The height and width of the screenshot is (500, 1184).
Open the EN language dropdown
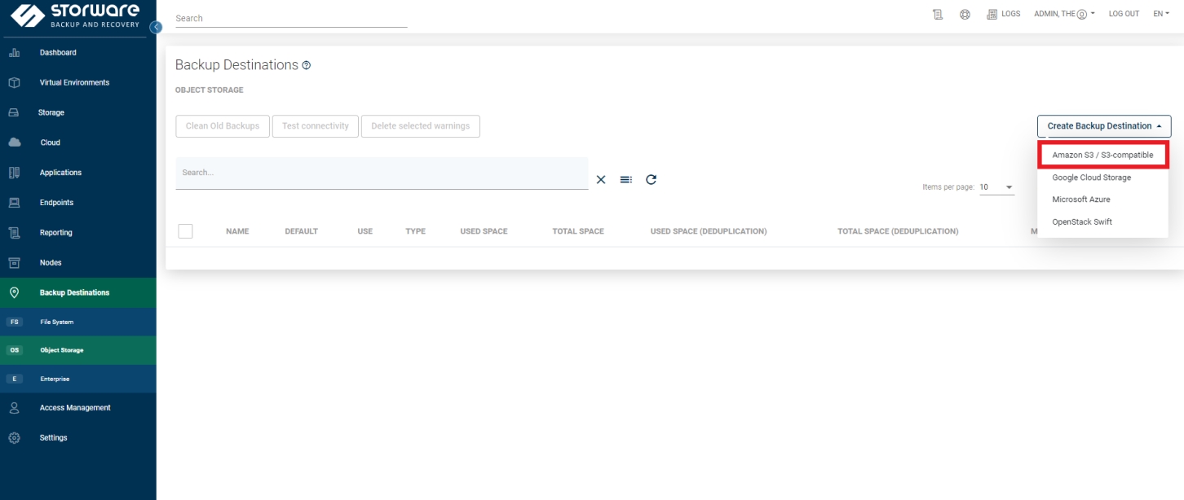pyautogui.click(x=1161, y=14)
